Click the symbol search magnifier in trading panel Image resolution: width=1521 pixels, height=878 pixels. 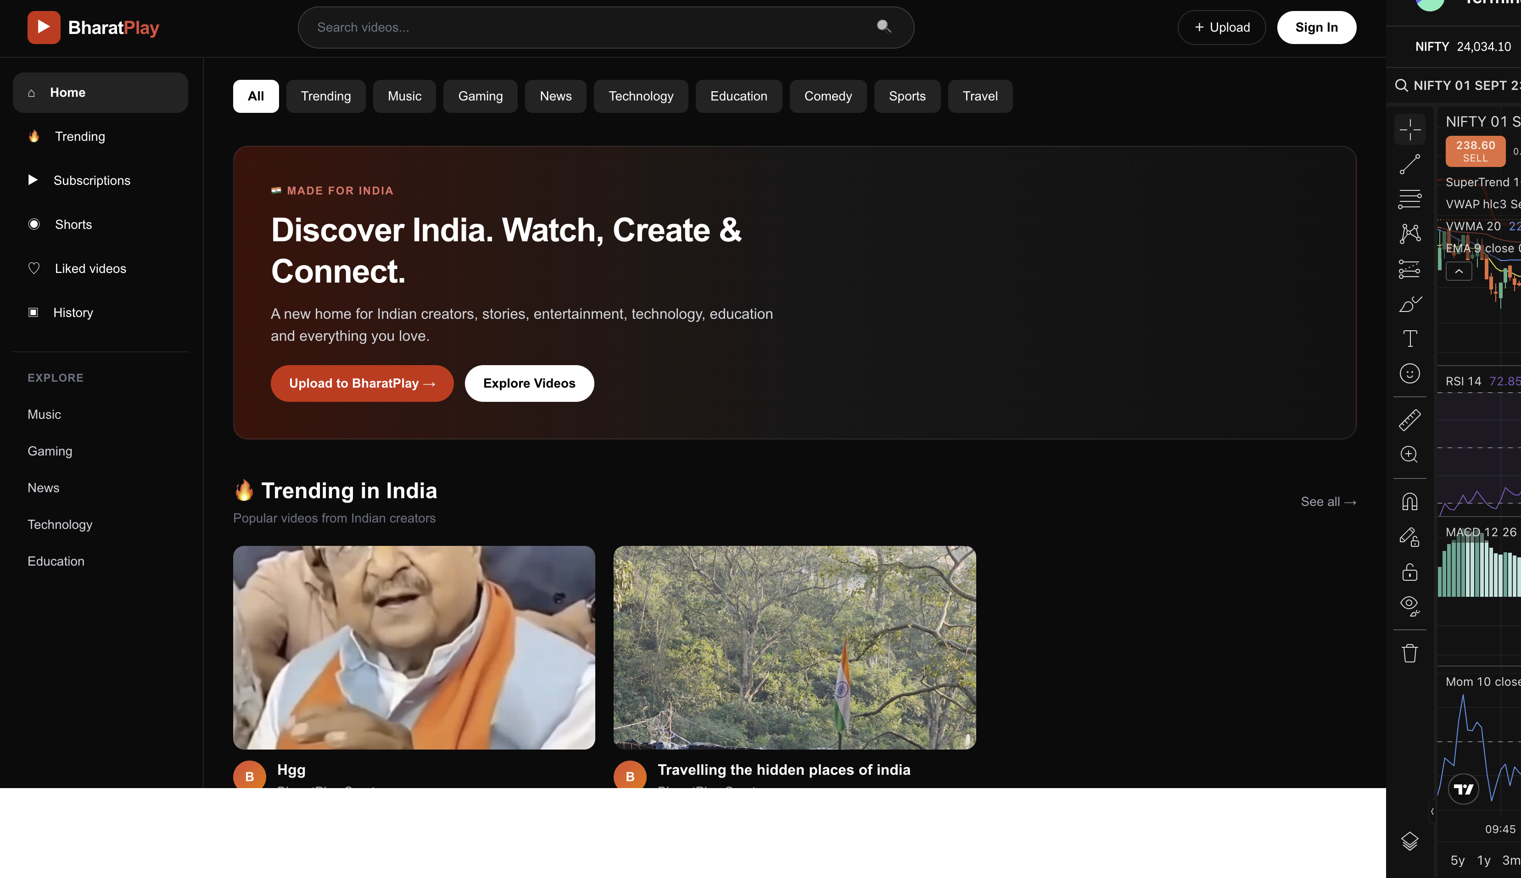(1402, 86)
